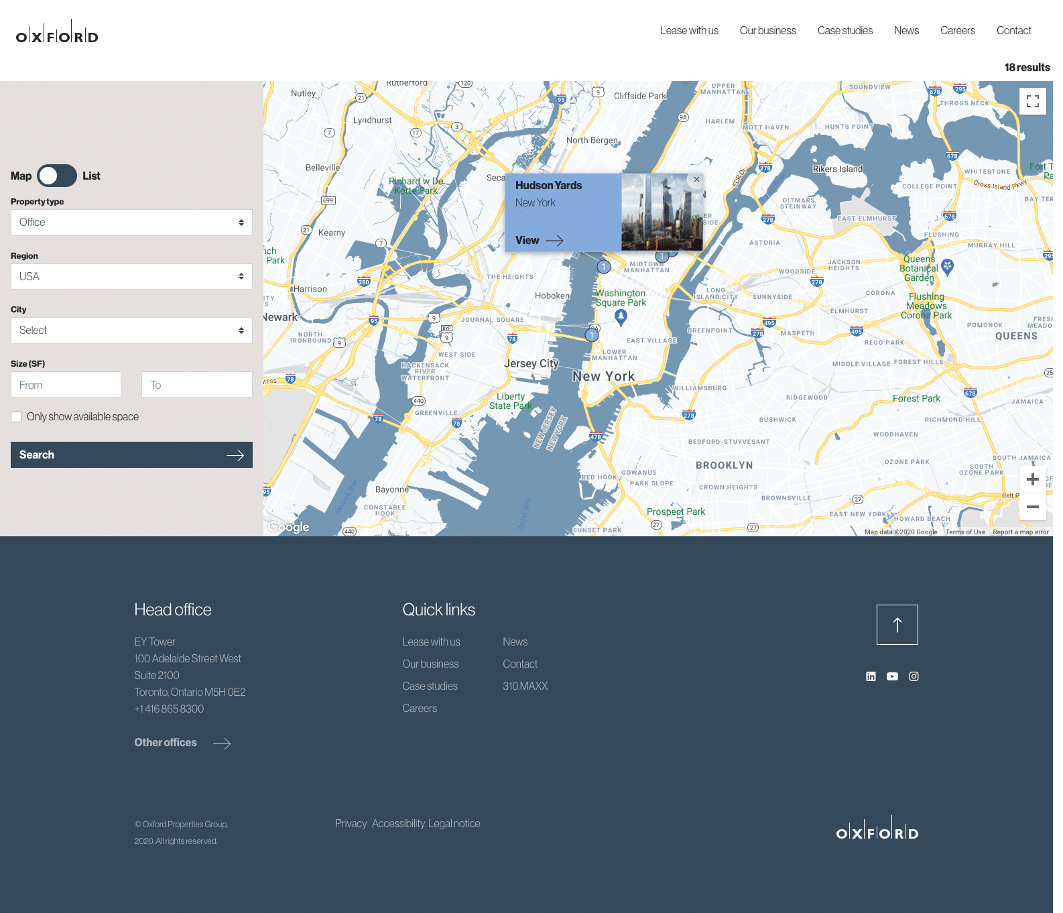Click footer Contact link
Image resolution: width=1063 pixels, height=913 pixels.
click(520, 664)
